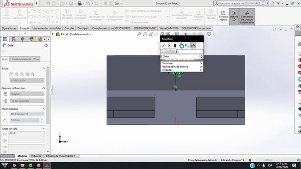Click the user login icon in title bar

(x=273, y=3)
